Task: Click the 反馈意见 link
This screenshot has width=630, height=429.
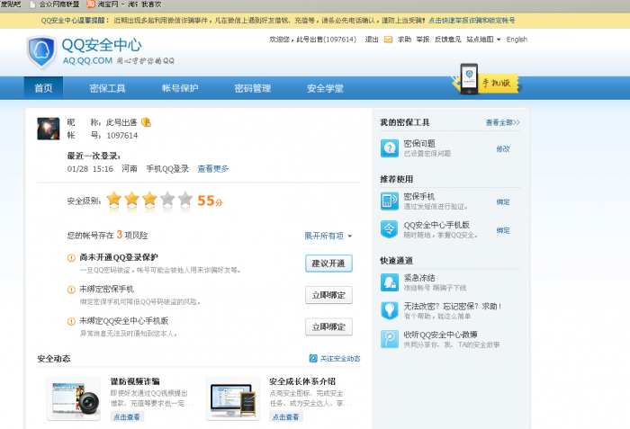Action: pos(447,40)
